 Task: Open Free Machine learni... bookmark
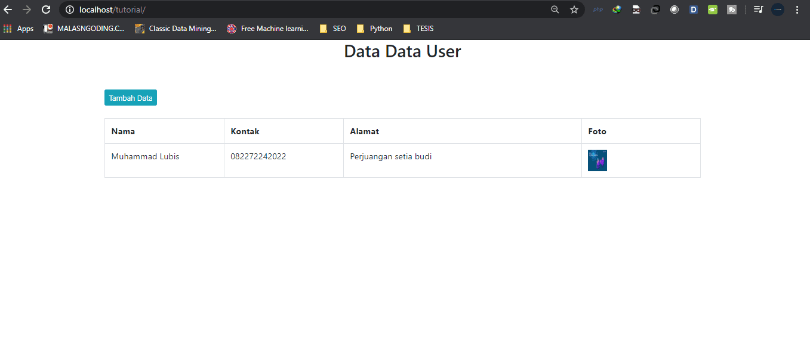click(268, 29)
